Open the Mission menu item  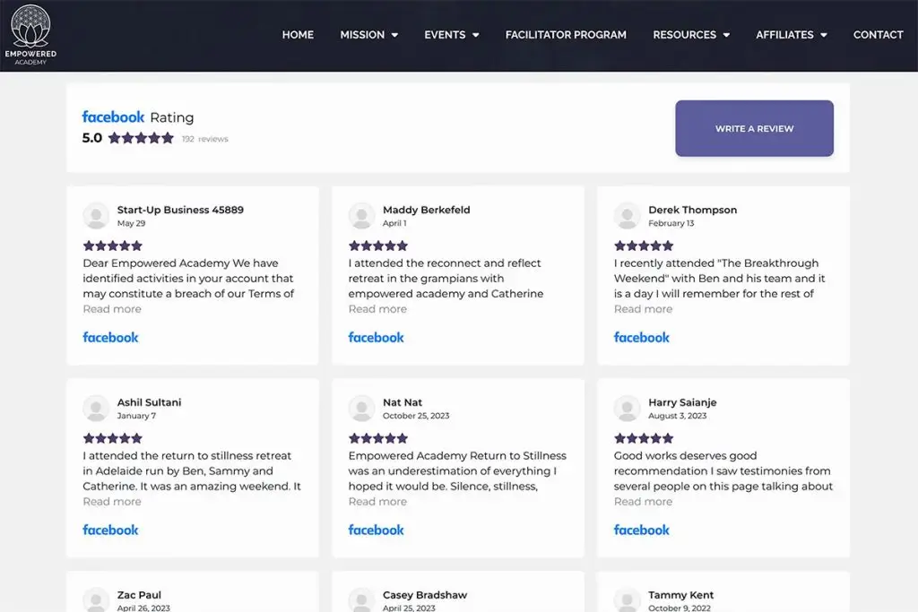tap(362, 35)
